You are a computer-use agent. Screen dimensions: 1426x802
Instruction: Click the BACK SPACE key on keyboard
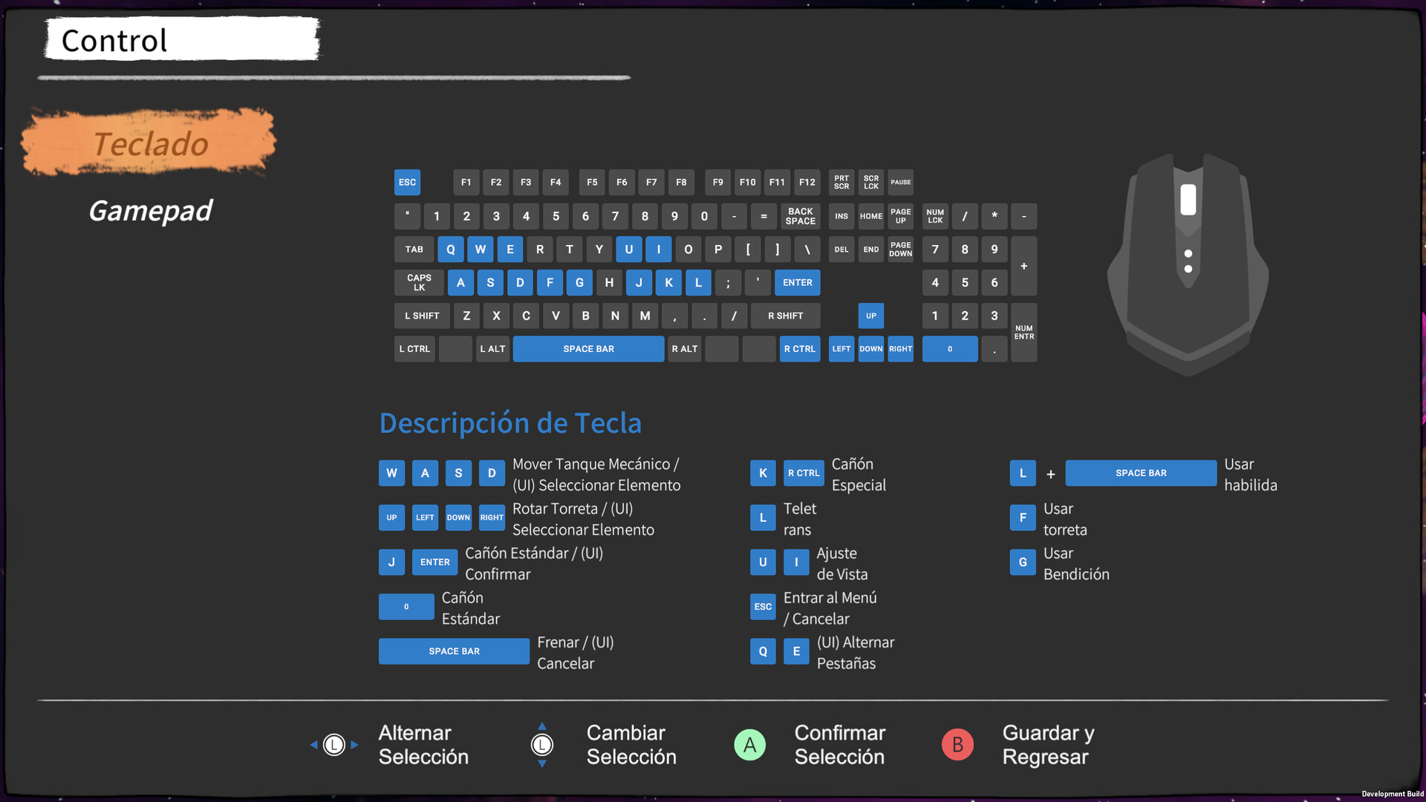click(x=800, y=216)
